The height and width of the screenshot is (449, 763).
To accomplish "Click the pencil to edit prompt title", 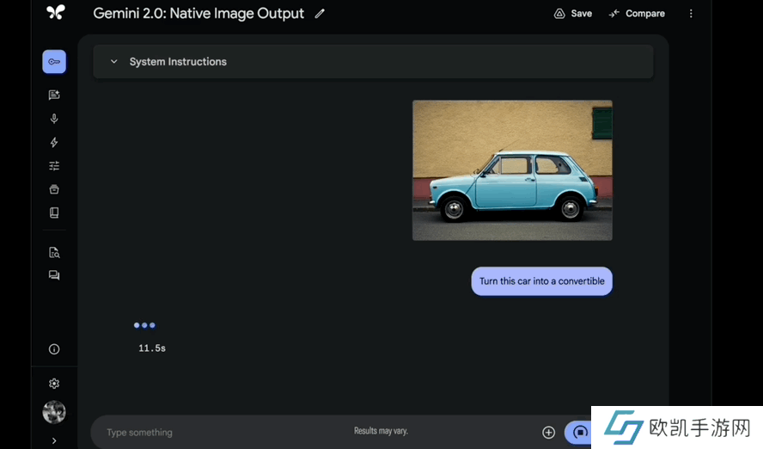I will pyautogui.click(x=320, y=14).
